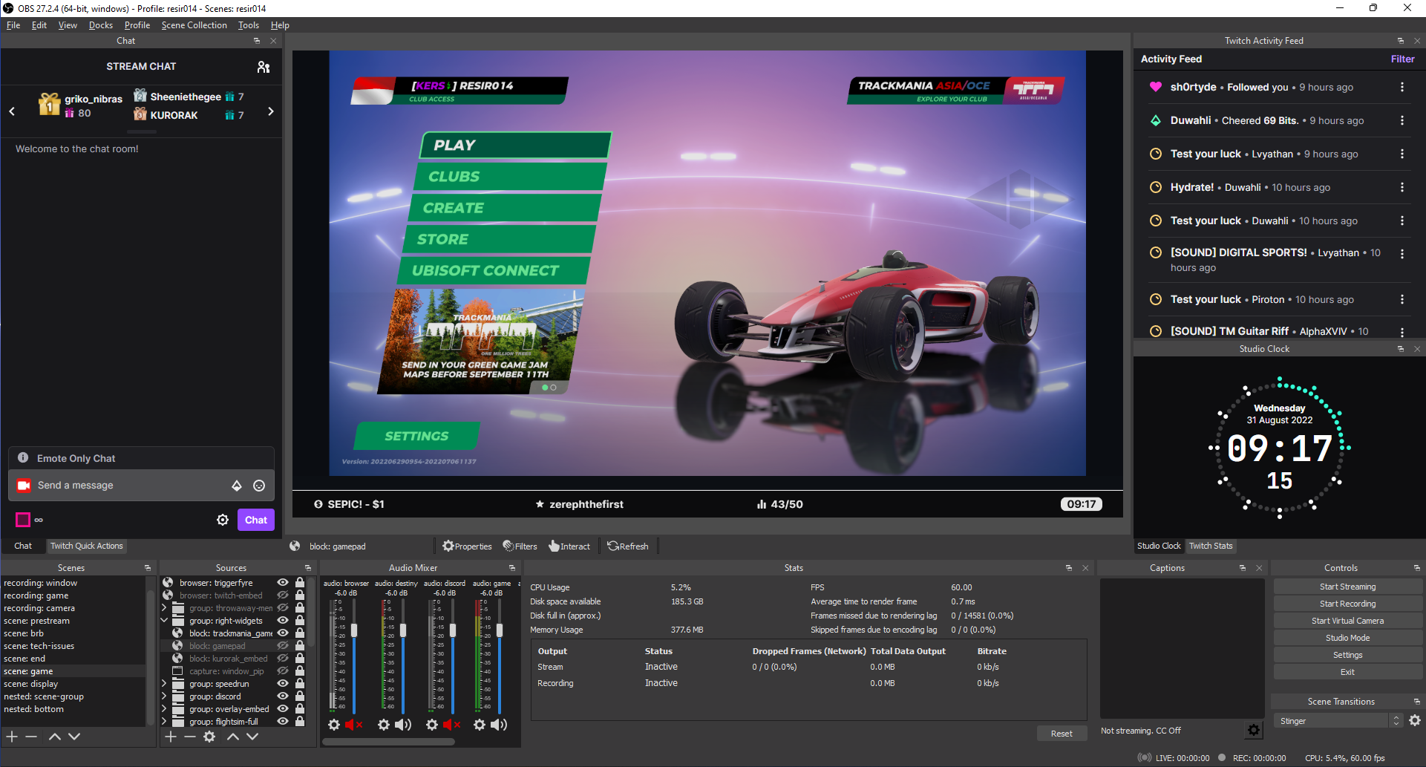This screenshot has height=767, width=1426.
Task: Mute audio: destiny speaker
Action: 403,725
